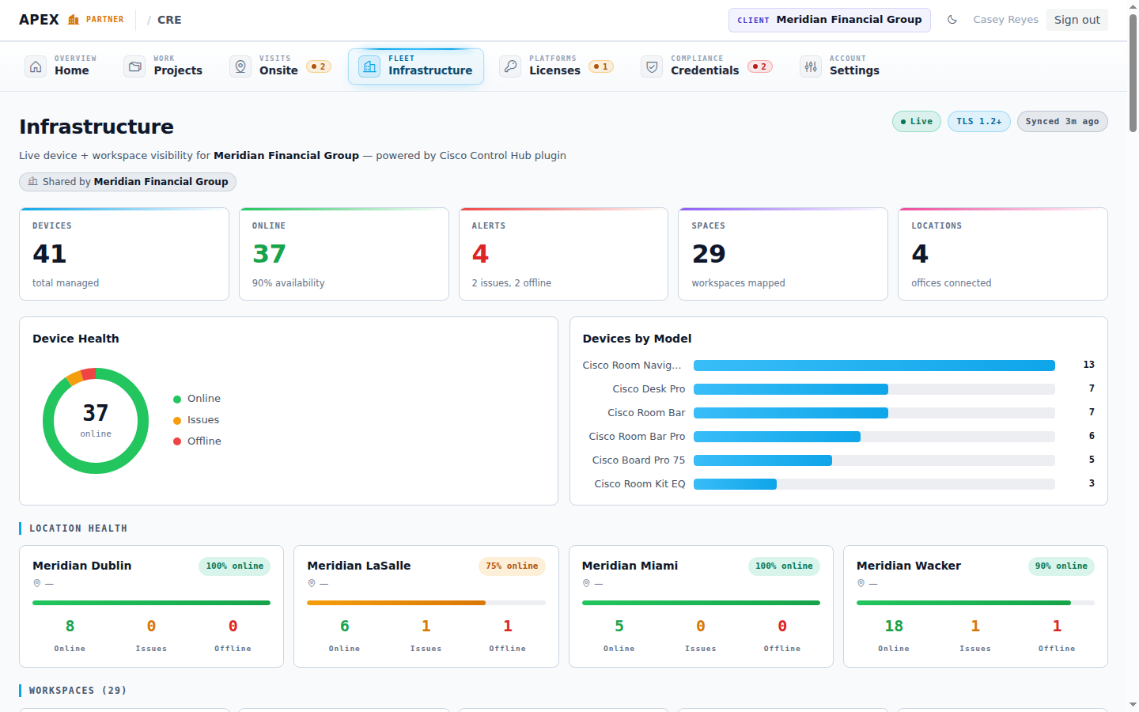Click the Meridian Miami location pin icon
This screenshot has width=1139, height=712.
pos(586,583)
